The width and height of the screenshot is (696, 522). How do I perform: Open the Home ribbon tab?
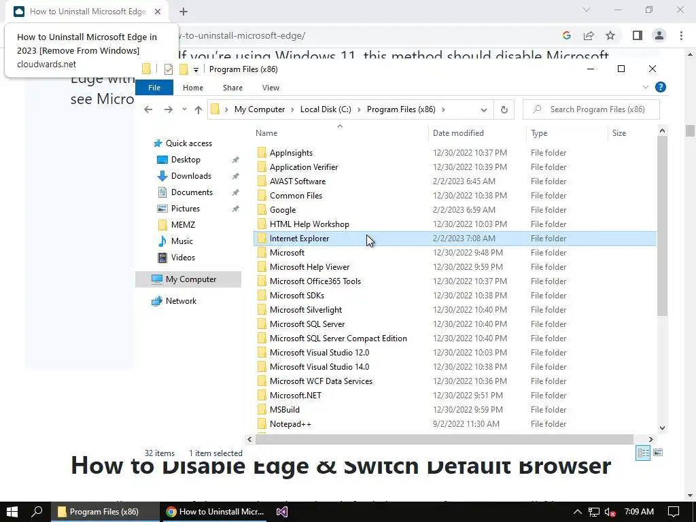click(x=192, y=88)
